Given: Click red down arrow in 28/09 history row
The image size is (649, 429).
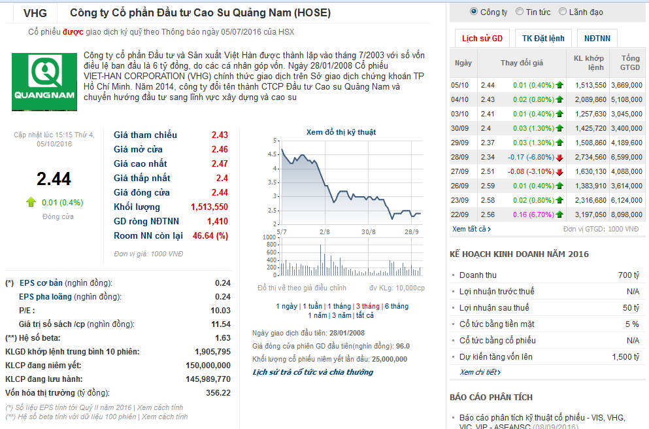Looking at the screenshot, I should pyautogui.click(x=559, y=158).
